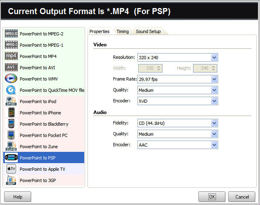Image resolution: width=260 pixels, height=205 pixels.
Task: Click the Zune device icon
Action: [x=11, y=146]
